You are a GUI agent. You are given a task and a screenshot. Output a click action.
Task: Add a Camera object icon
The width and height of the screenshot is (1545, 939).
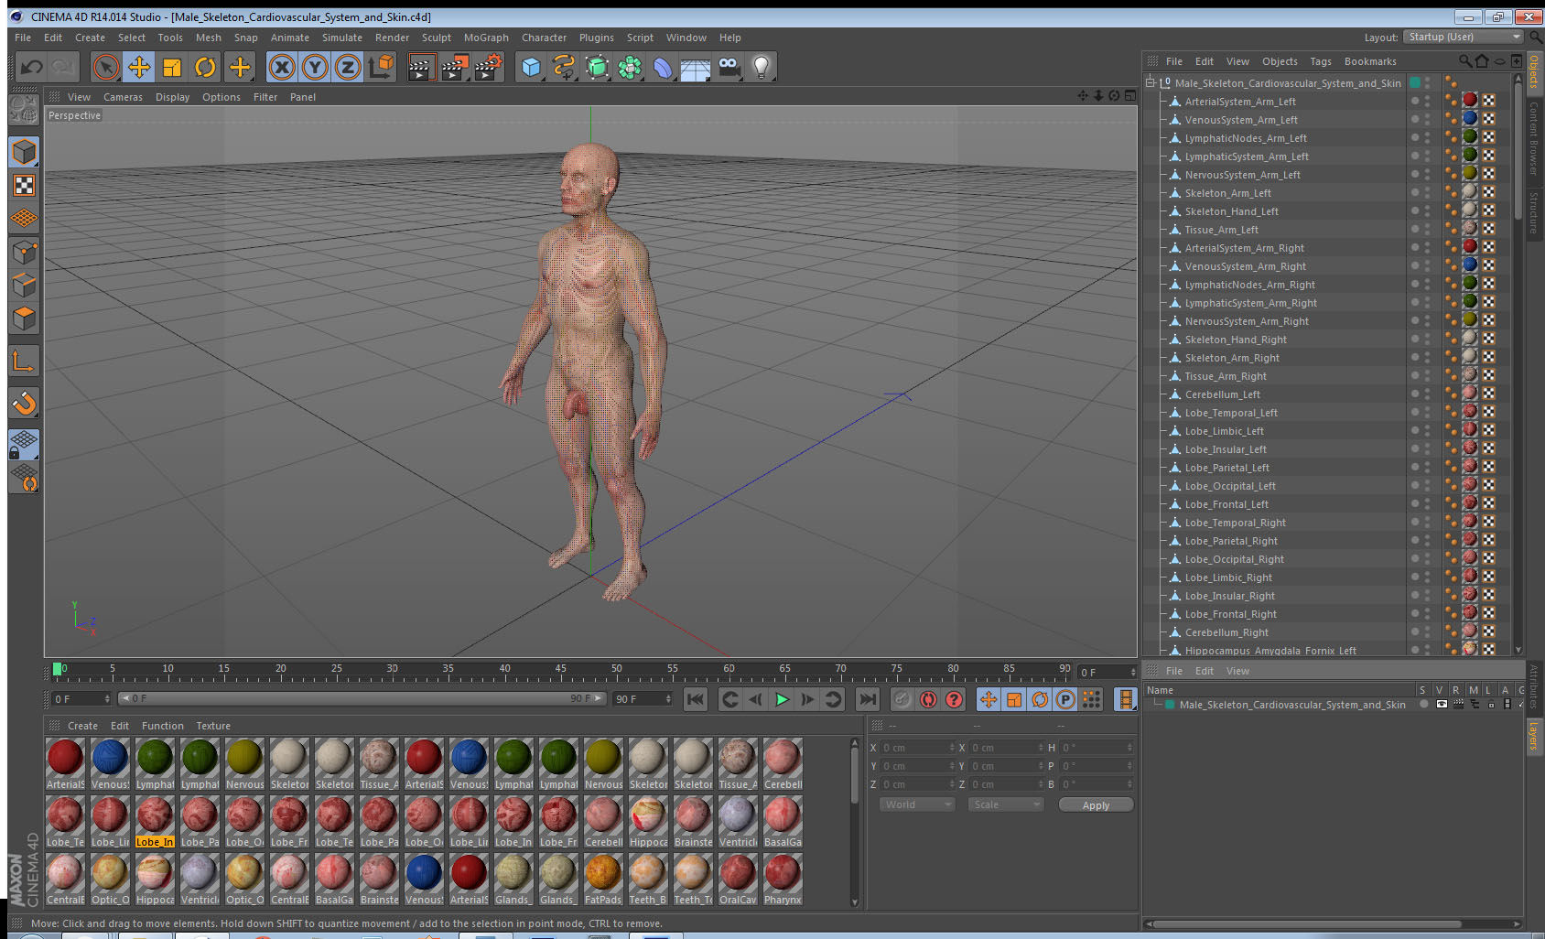click(729, 67)
